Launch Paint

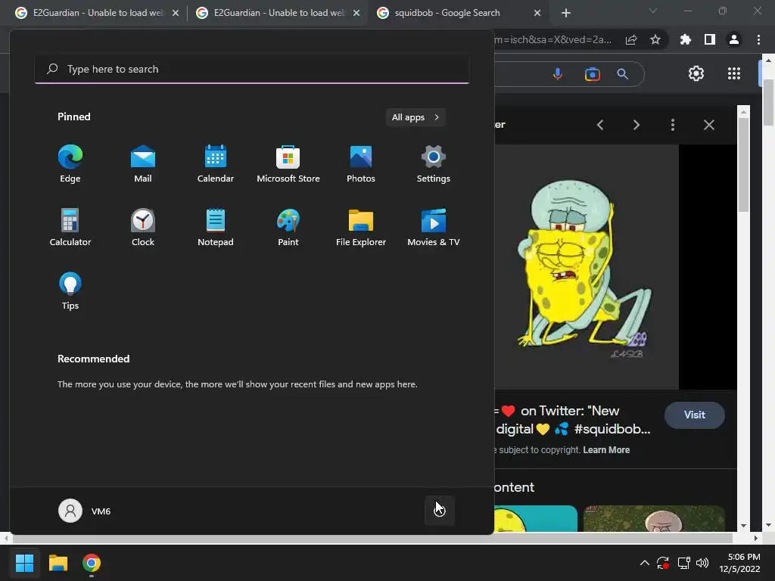pyautogui.click(x=288, y=227)
